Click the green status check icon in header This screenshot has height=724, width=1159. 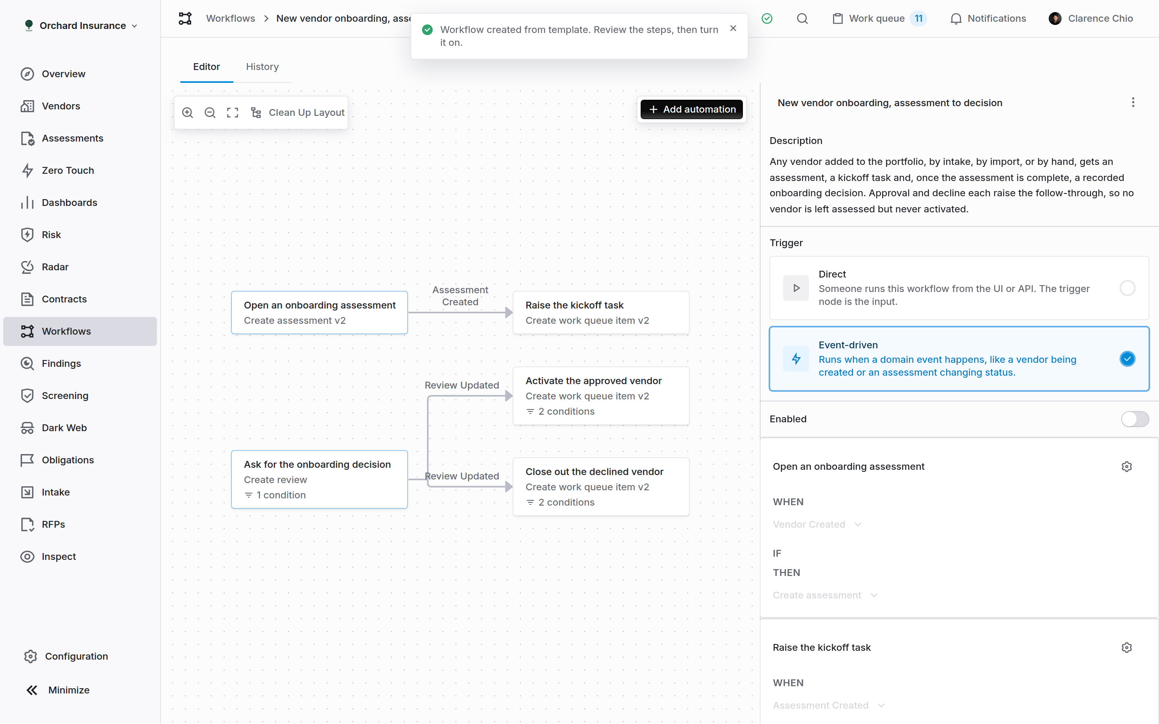pyautogui.click(x=767, y=19)
